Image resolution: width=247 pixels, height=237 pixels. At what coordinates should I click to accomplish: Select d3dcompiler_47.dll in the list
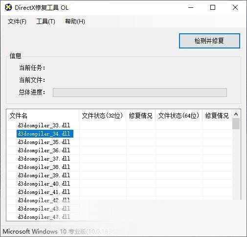pyautogui.click(x=44, y=217)
